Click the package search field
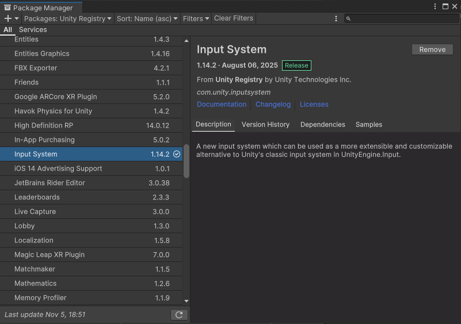Screen dimensions: 461x324 pyautogui.click(x=402, y=18)
